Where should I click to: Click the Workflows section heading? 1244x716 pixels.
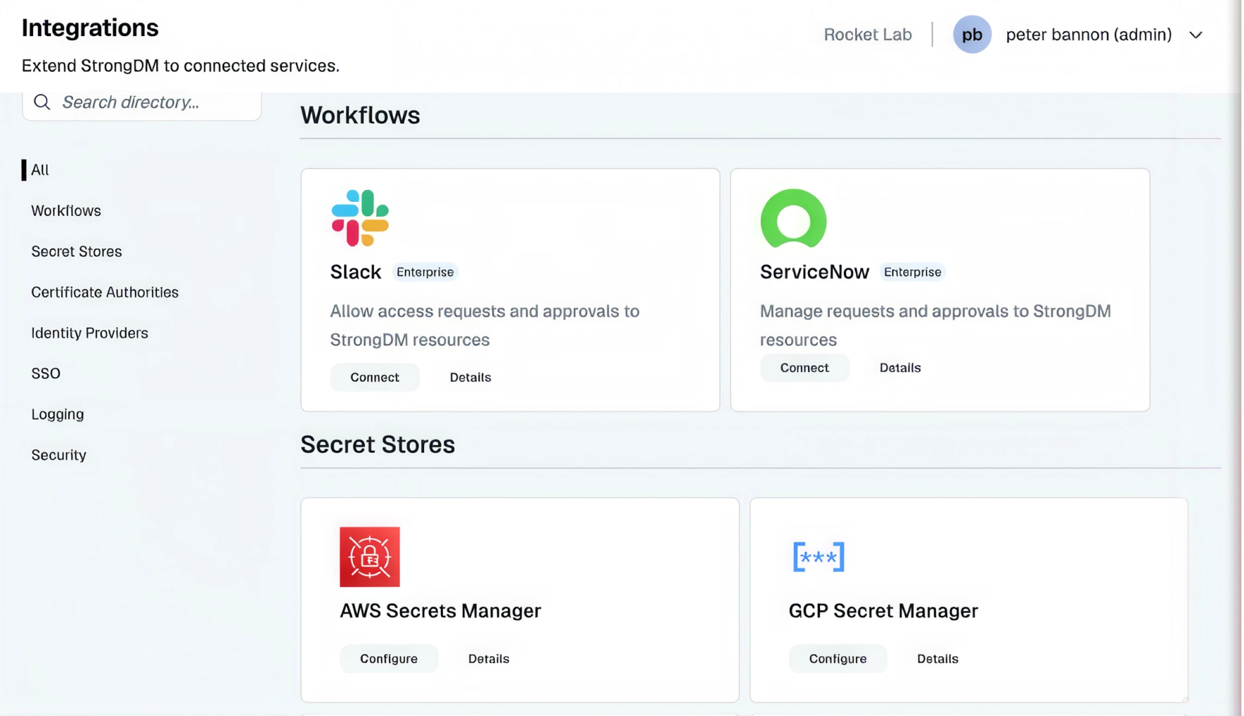click(360, 115)
